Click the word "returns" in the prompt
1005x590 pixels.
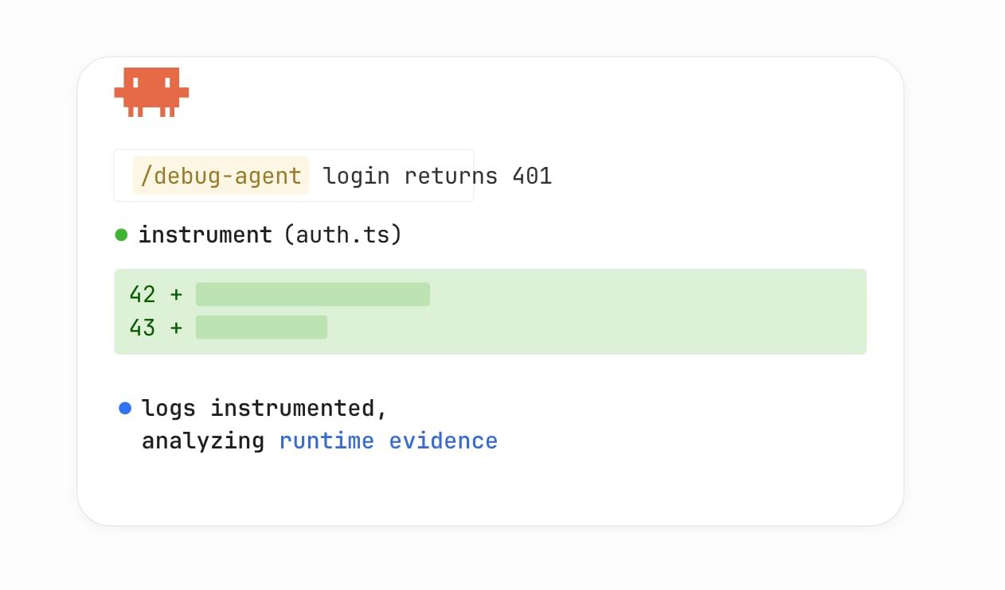tap(451, 176)
